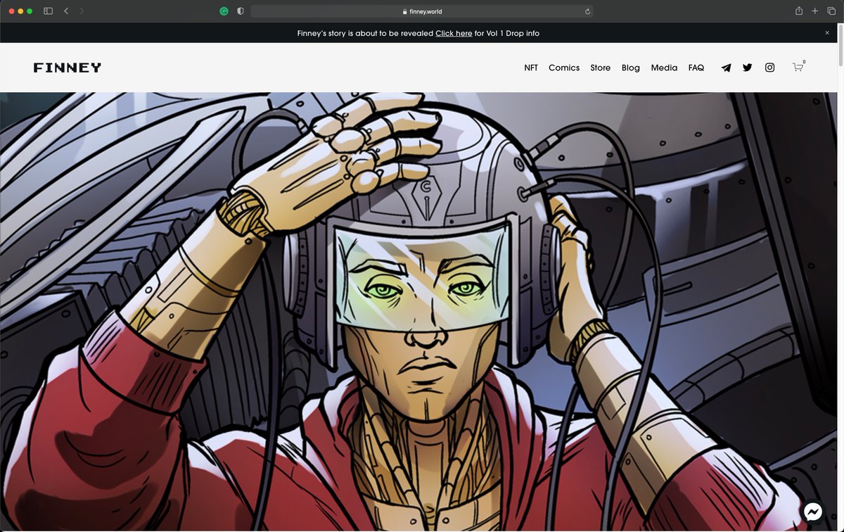Click the FINNEY logo to go home
Screen dimensions: 844x532
coord(68,68)
